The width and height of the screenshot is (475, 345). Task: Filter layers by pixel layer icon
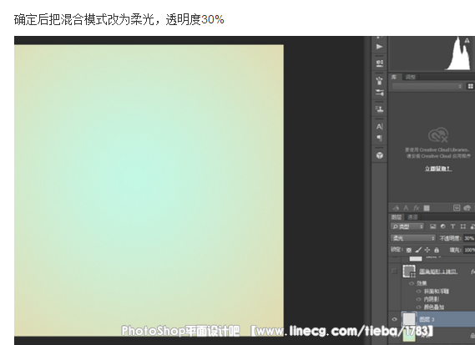433,226
